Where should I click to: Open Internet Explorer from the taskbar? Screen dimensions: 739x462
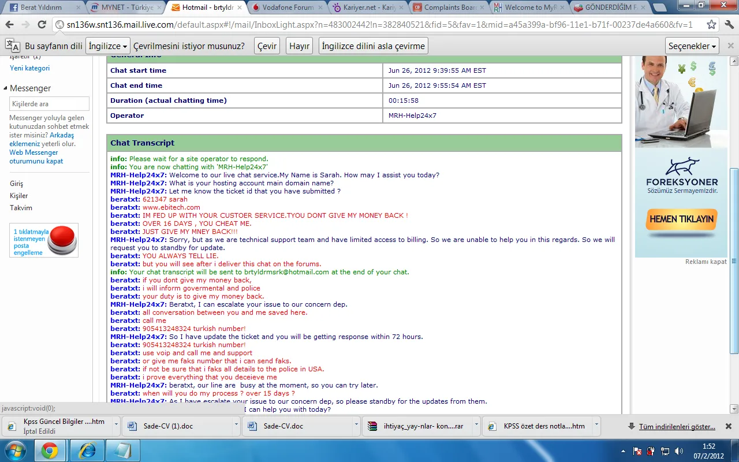pos(87,450)
